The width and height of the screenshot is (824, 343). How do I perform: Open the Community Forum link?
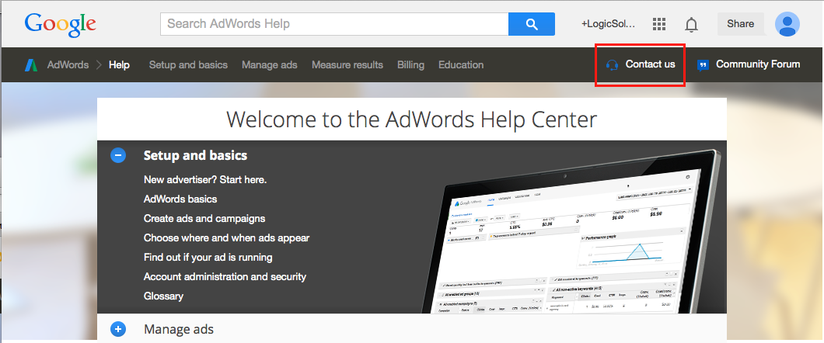(758, 64)
